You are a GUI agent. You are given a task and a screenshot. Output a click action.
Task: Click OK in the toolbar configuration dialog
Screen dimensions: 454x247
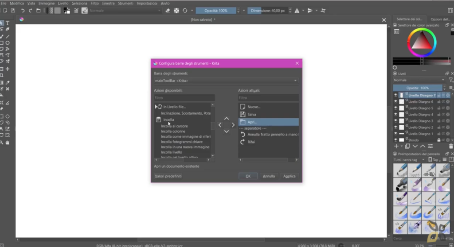pos(248,176)
